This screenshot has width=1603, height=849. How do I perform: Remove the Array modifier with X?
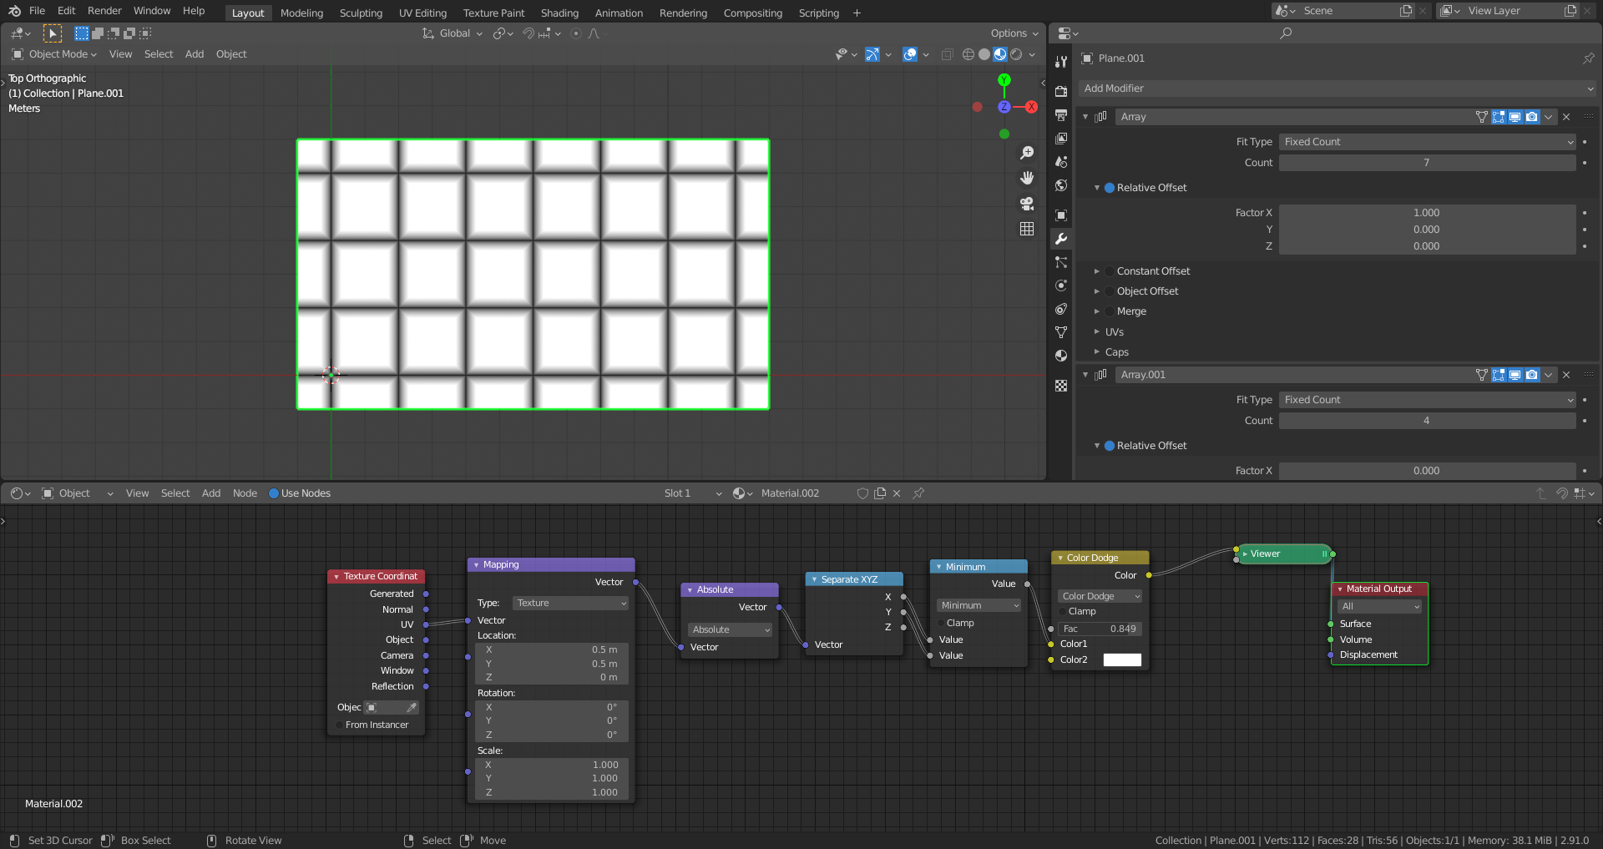tap(1566, 117)
